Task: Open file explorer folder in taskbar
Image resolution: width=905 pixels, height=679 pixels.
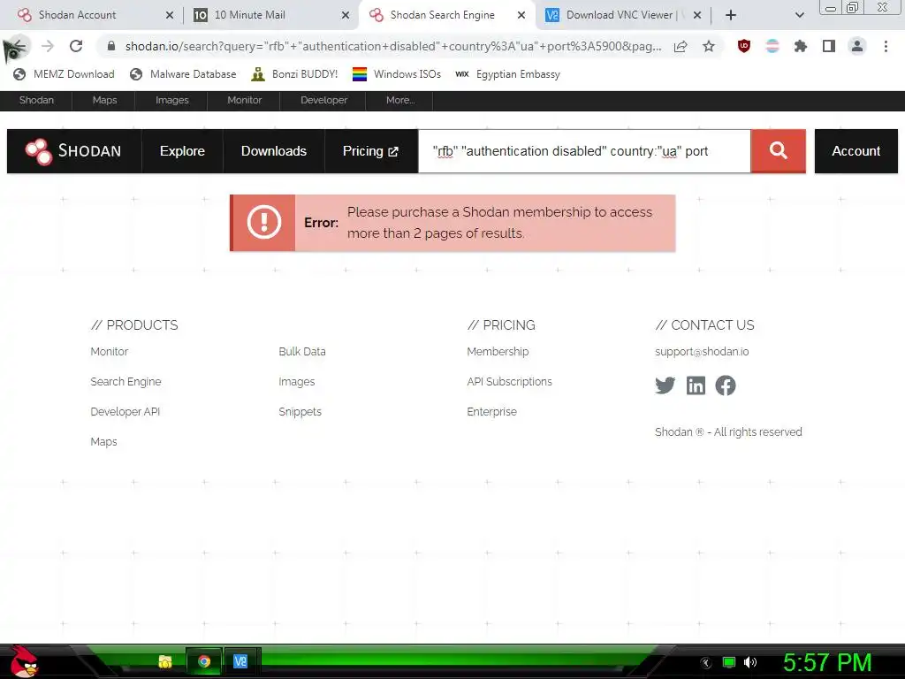Action: pyautogui.click(x=165, y=661)
